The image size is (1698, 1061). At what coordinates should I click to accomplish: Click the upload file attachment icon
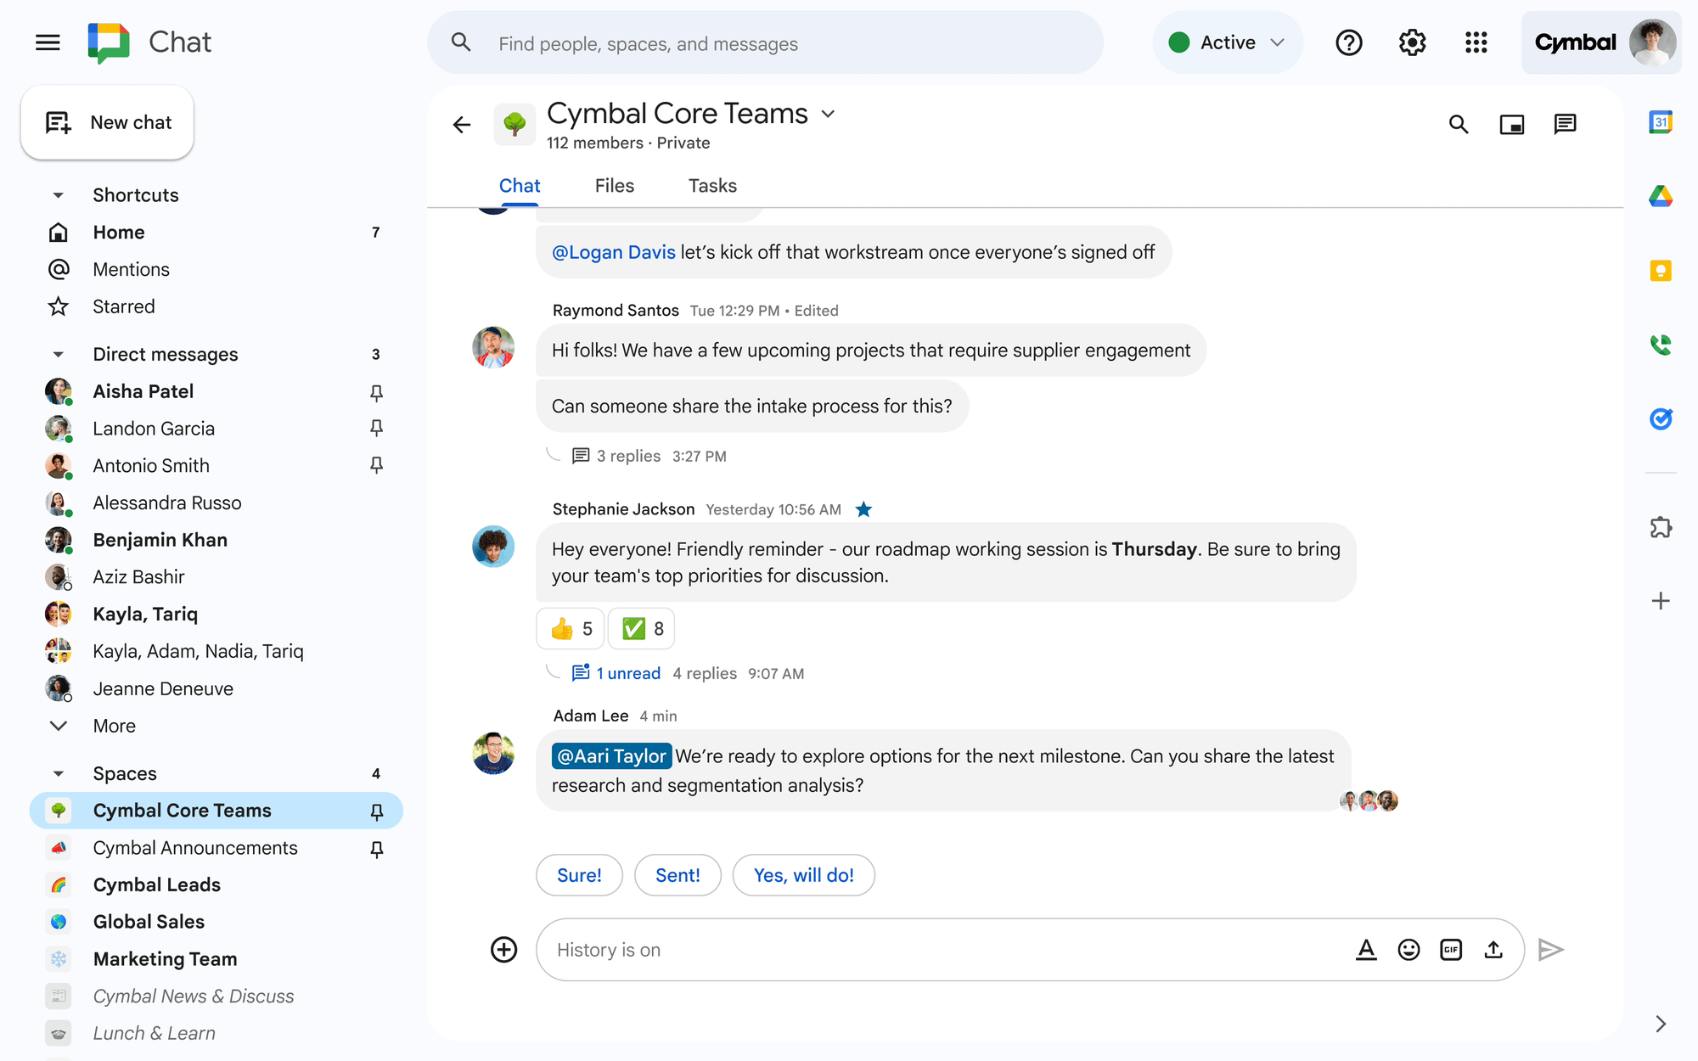[x=1493, y=950]
